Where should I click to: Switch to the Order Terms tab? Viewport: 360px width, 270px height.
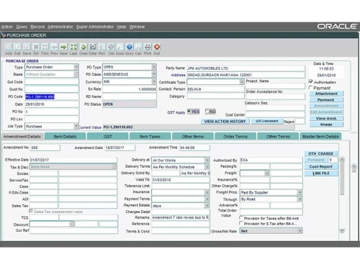[235, 136]
